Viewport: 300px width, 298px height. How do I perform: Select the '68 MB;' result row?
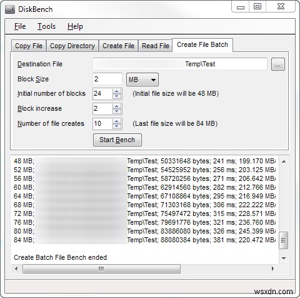point(144,205)
